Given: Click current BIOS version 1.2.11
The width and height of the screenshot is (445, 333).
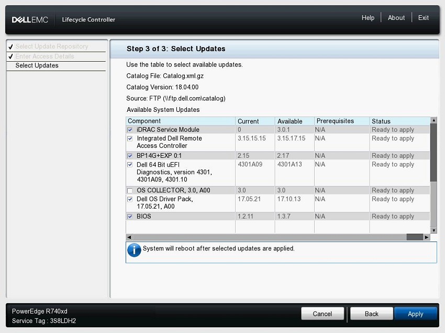Looking at the screenshot, I should (246, 216).
